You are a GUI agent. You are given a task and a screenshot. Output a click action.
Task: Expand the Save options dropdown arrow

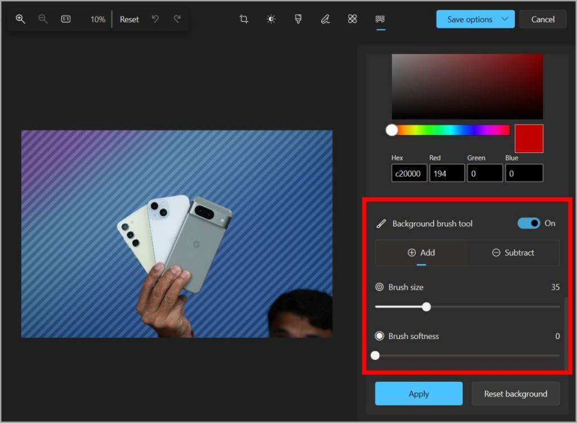coord(505,19)
